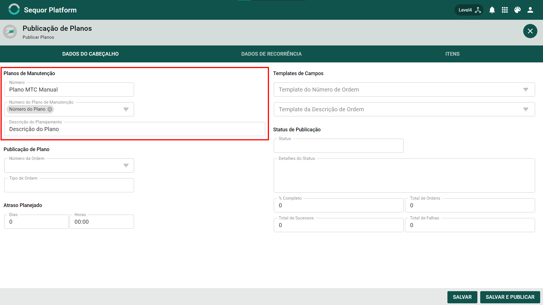The width and height of the screenshot is (543, 305).
Task: Open Template do Número de Ordem filter
Action: (x=526, y=90)
